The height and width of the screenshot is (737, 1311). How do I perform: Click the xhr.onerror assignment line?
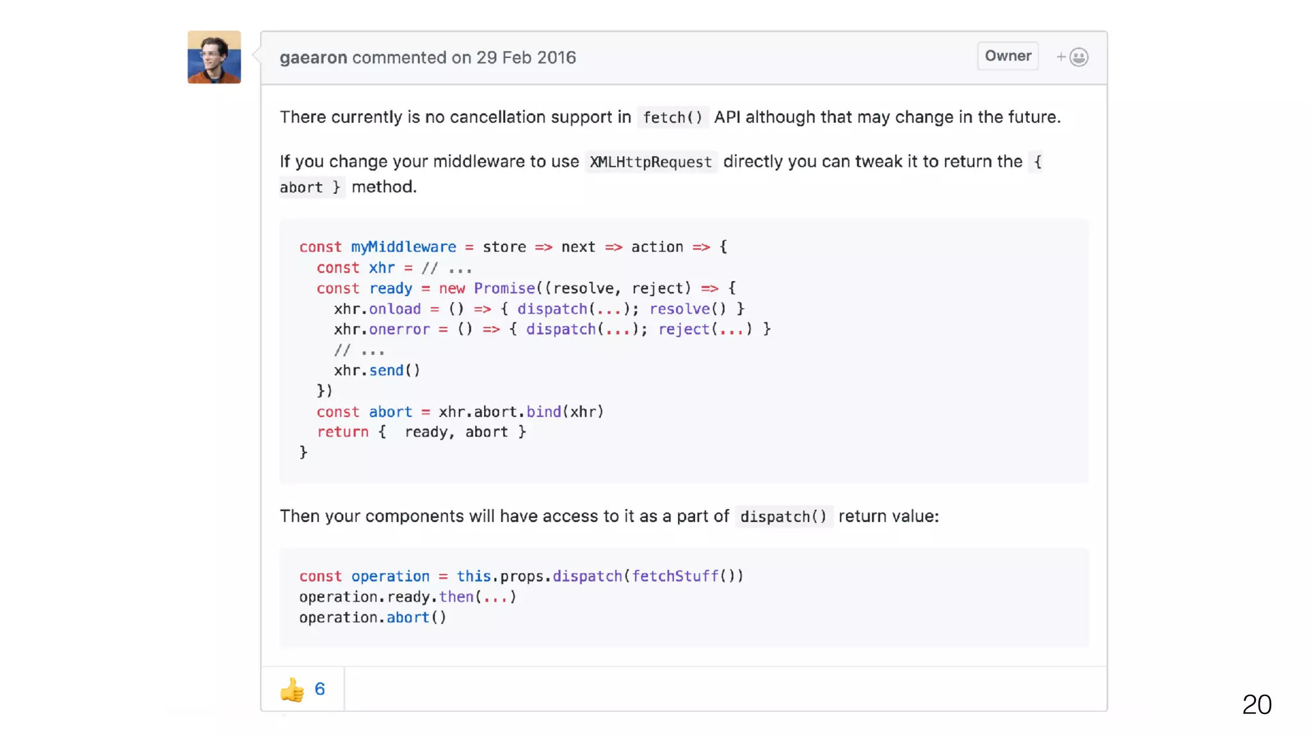(x=552, y=329)
